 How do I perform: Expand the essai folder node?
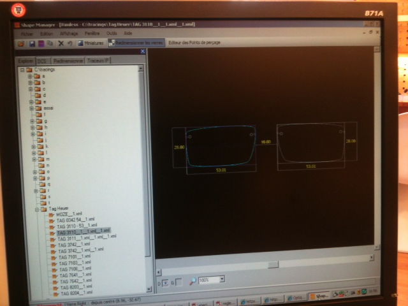[x=31, y=108]
